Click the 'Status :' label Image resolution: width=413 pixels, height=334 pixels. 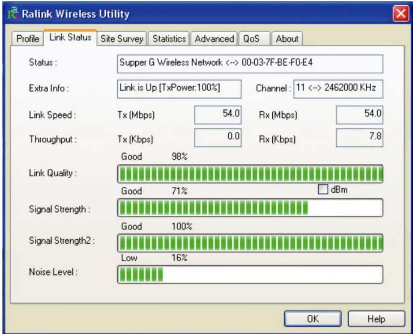pyautogui.click(x=43, y=63)
